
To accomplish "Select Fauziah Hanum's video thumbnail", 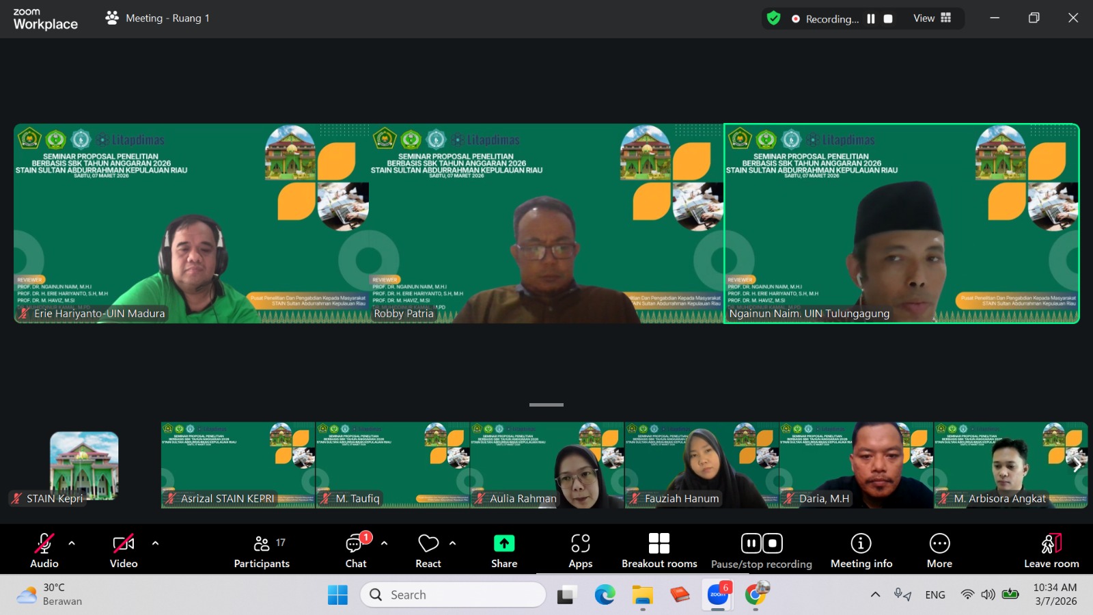I will click(x=702, y=465).
